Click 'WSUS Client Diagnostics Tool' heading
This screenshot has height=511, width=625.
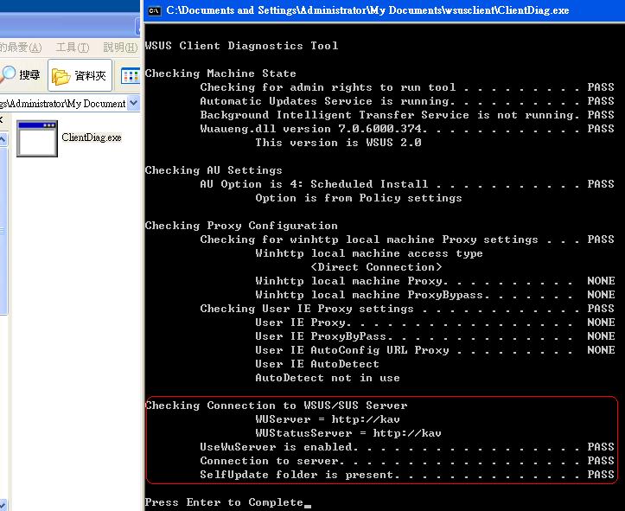(x=241, y=46)
